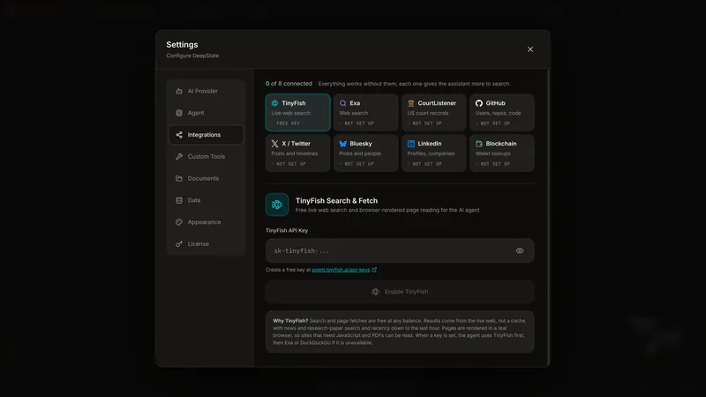The image size is (706, 397).
Task: Go to Appearance settings
Action: [206, 222]
